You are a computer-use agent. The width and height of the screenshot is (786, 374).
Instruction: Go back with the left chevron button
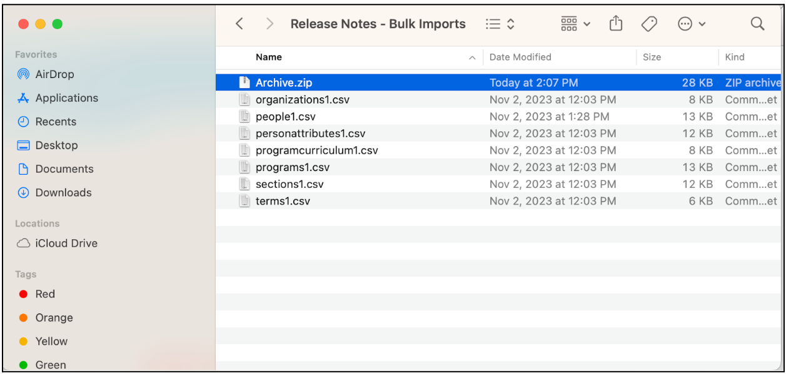click(x=239, y=24)
